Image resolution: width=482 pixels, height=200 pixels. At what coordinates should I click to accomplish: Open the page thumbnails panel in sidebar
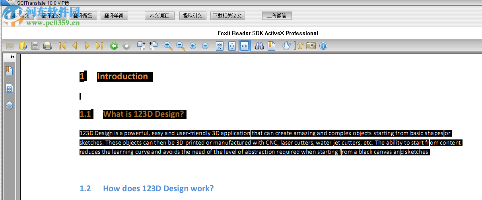(9, 88)
